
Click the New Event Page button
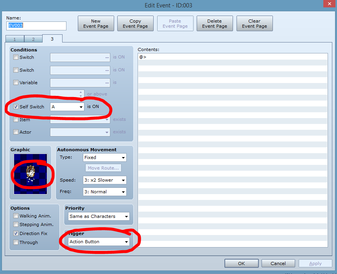pos(96,24)
